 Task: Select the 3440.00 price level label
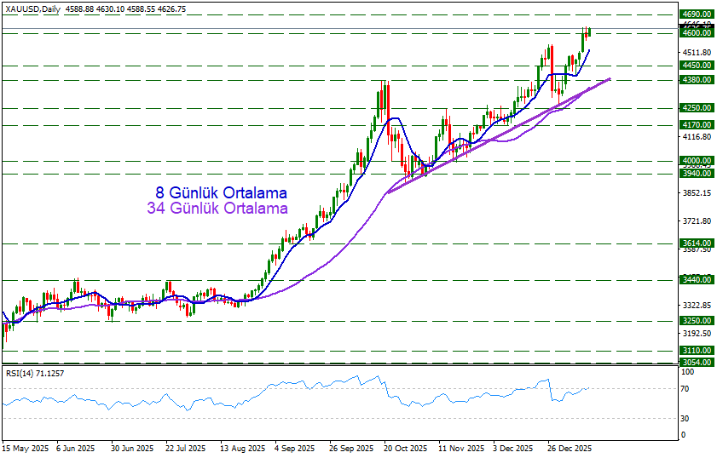tap(697, 280)
